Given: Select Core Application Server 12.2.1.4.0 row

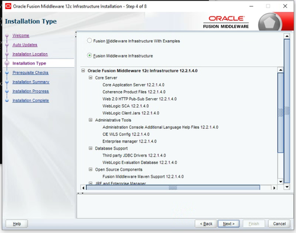Looking at the screenshot, I should 133,85.
